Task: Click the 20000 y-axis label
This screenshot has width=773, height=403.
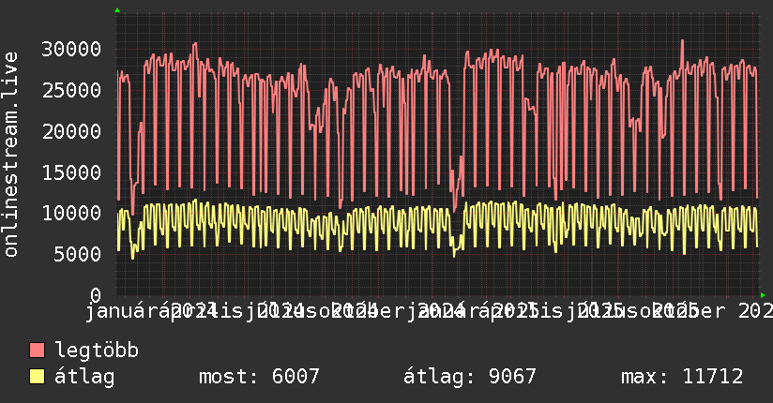Action: click(x=71, y=131)
